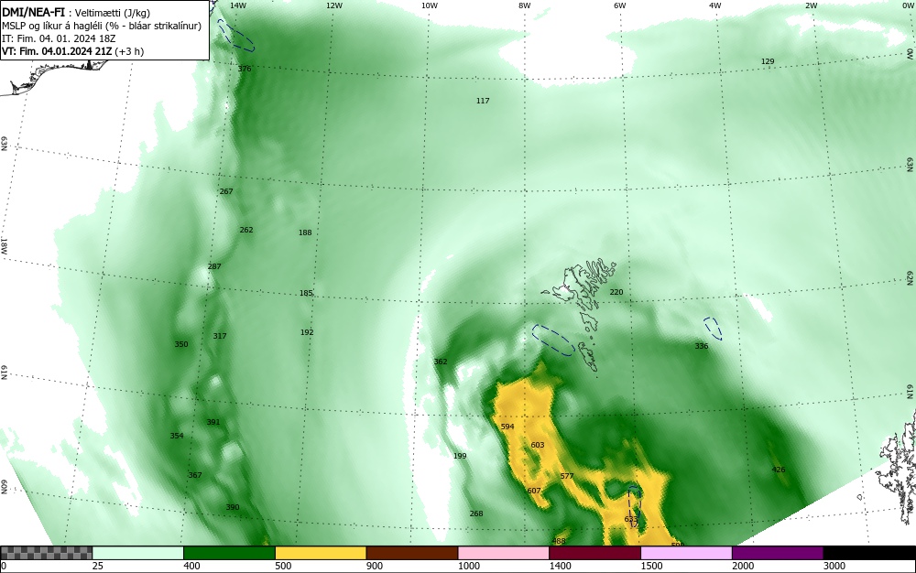
Task: Click the map value '426'
Action: pyautogui.click(x=778, y=470)
